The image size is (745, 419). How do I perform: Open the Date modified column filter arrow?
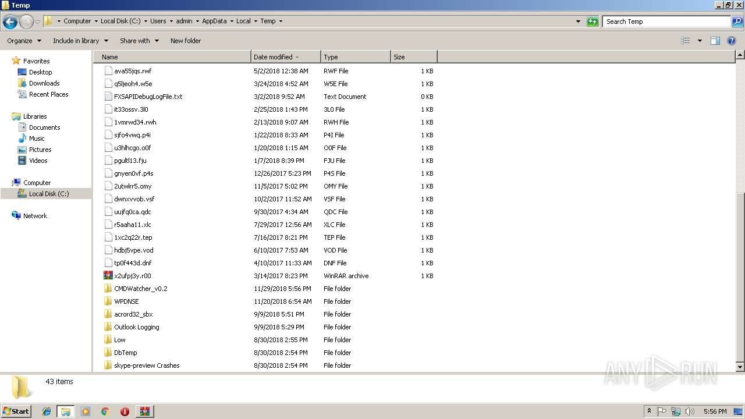coord(297,57)
